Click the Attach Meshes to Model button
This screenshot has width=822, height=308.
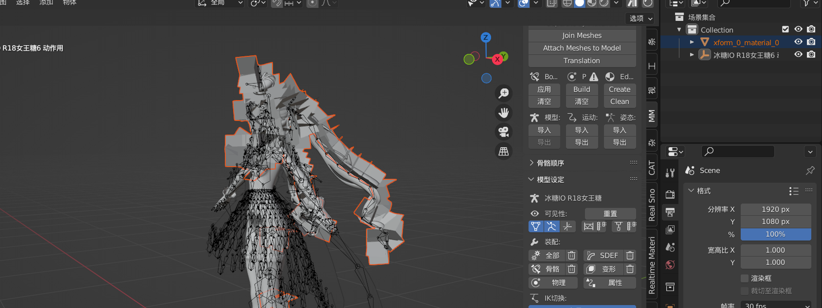pos(582,48)
